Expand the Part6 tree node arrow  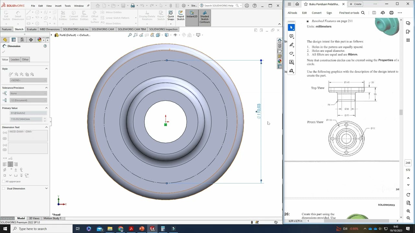52,35
